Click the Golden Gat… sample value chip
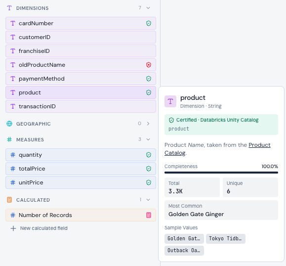 184,239
